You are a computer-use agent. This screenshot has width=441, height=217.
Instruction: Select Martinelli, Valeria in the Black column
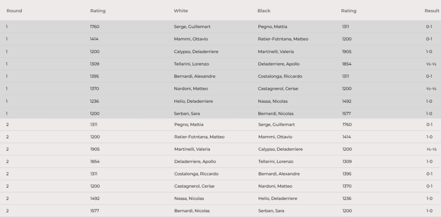coord(276,51)
